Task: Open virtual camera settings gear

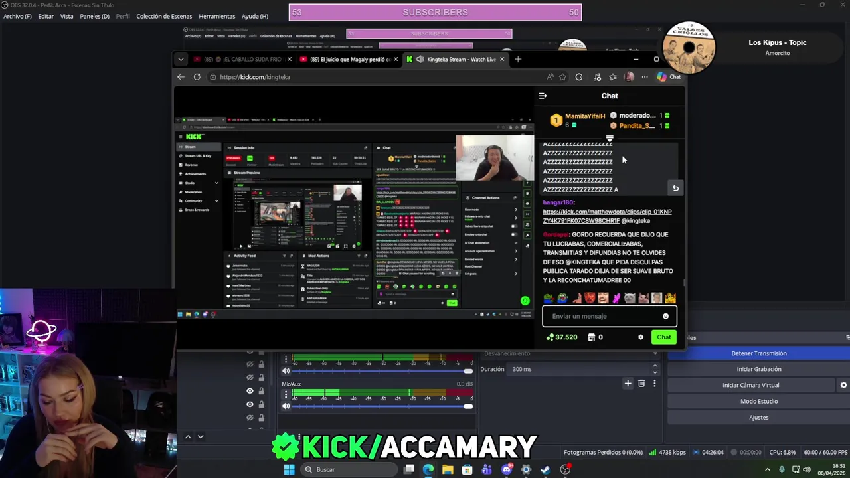Action: pos(843,385)
